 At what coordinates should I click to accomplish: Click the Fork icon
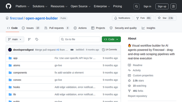138,18
